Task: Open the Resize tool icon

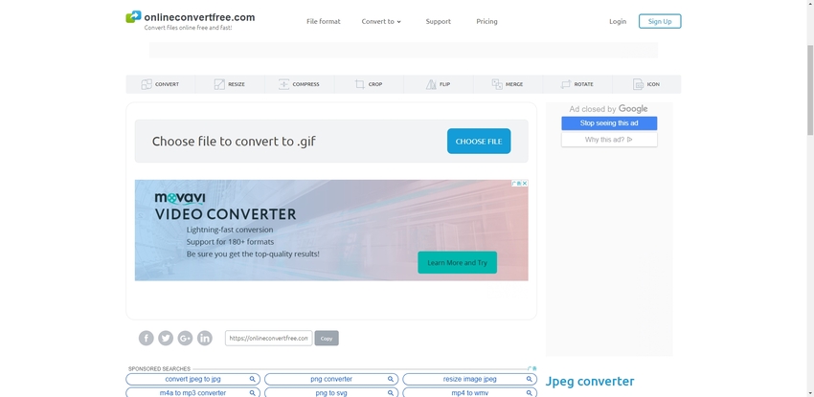Action: 219,84
